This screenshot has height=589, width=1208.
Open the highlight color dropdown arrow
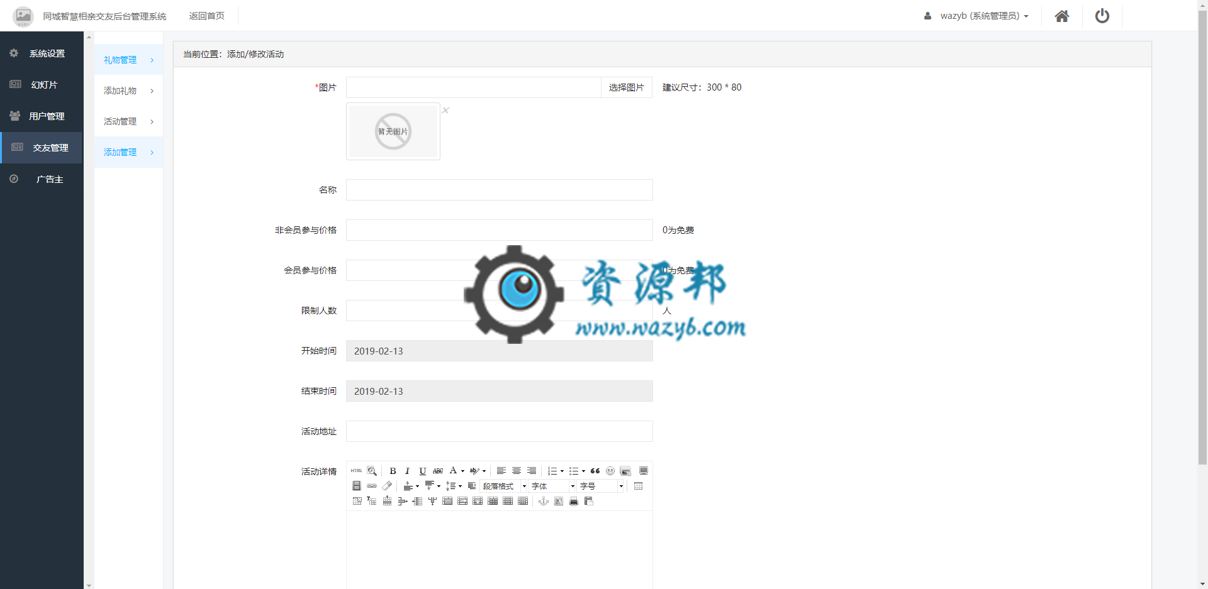[x=484, y=471]
